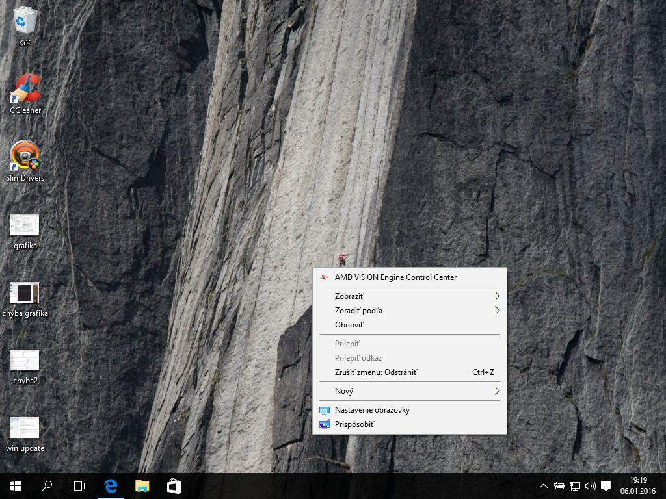Open Task View from the taskbar
666x499 pixels.
pos(78,486)
